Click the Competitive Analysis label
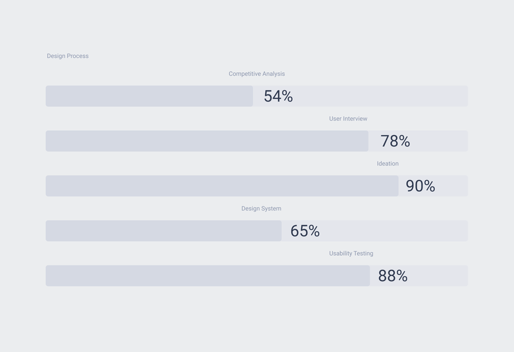 coord(256,74)
